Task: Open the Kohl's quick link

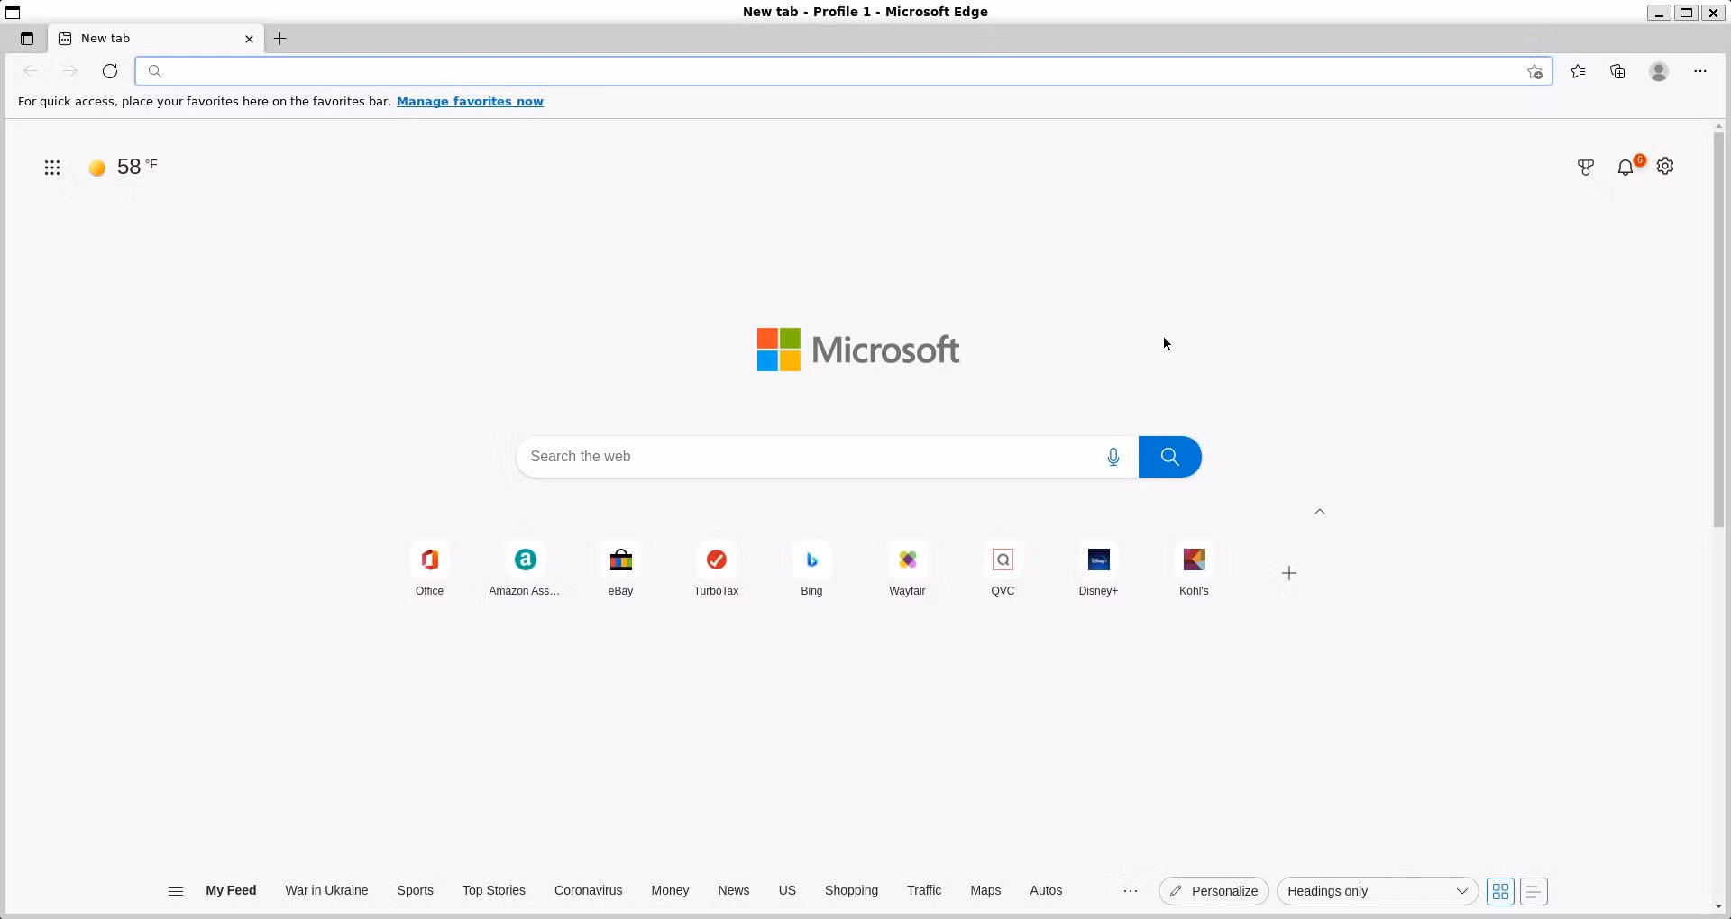Action: point(1195,570)
